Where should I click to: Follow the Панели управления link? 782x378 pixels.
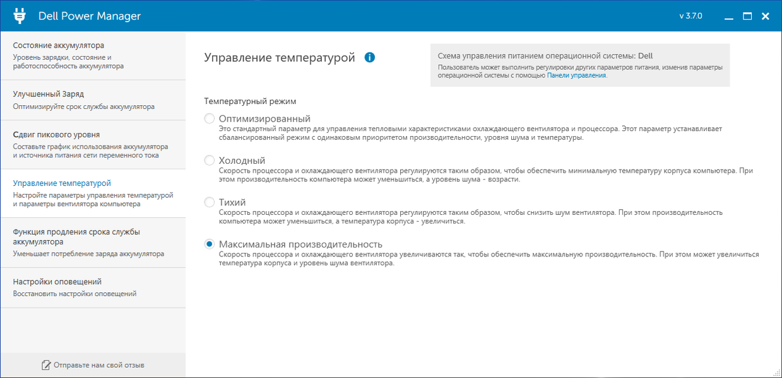coord(576,75)
